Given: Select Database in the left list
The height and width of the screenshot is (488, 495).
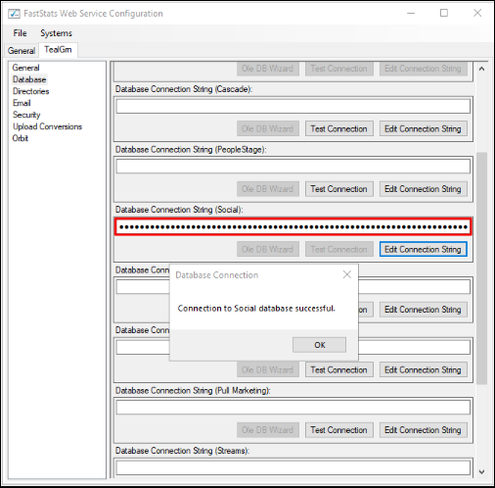Looking at the screenshot, I should tap(29, 79).
